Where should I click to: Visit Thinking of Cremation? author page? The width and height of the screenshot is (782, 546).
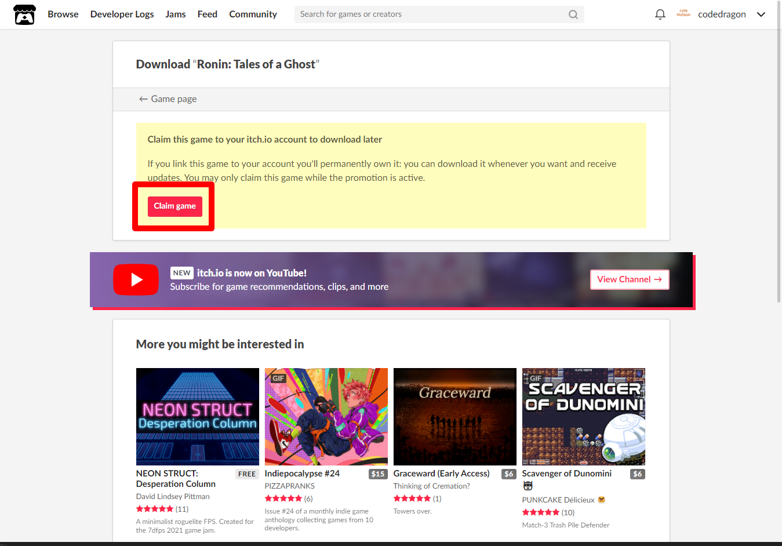[431, 486]
